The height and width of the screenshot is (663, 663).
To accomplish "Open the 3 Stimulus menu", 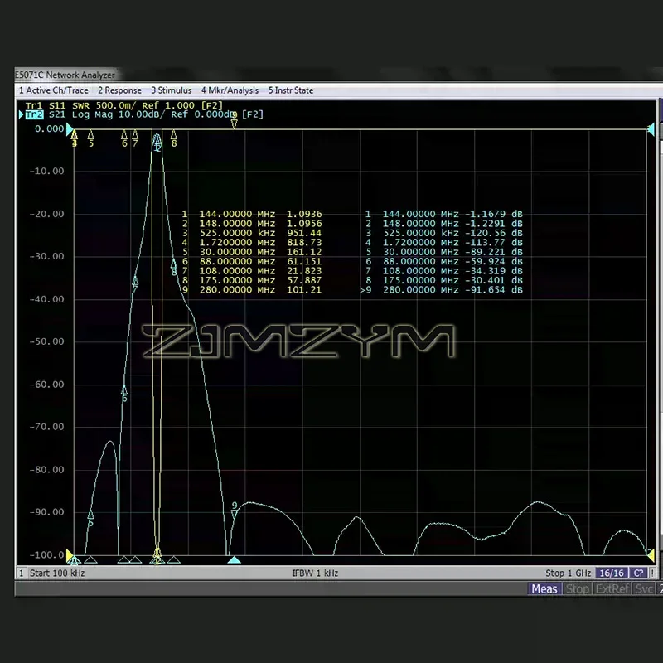I will click(x=172, y=90).
